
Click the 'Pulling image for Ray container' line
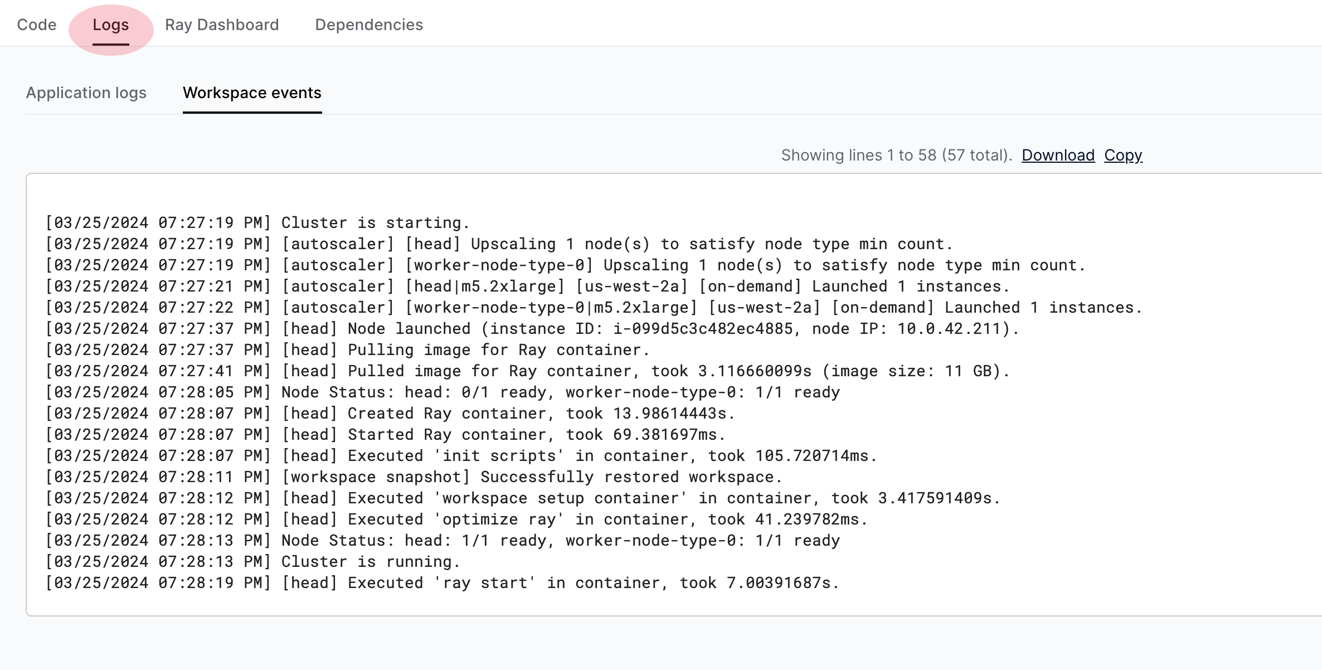click(348, 350)
